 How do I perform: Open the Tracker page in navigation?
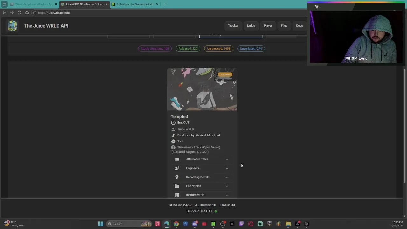[x=233, y=26]
